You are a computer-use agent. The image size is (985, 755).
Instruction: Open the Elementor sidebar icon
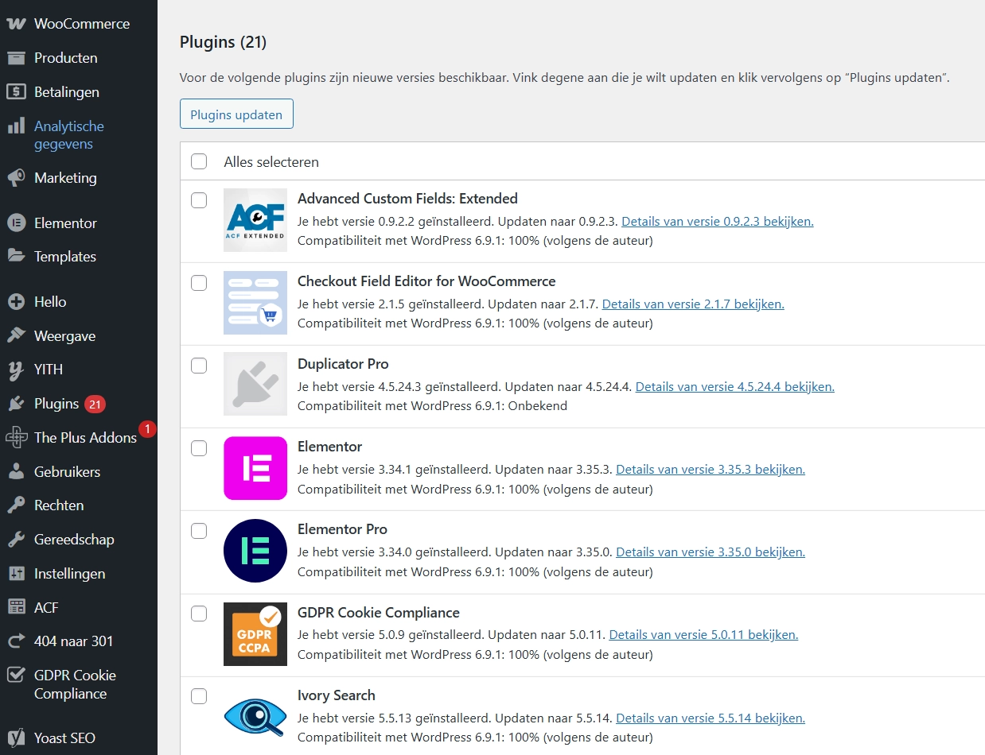(16, 223)
